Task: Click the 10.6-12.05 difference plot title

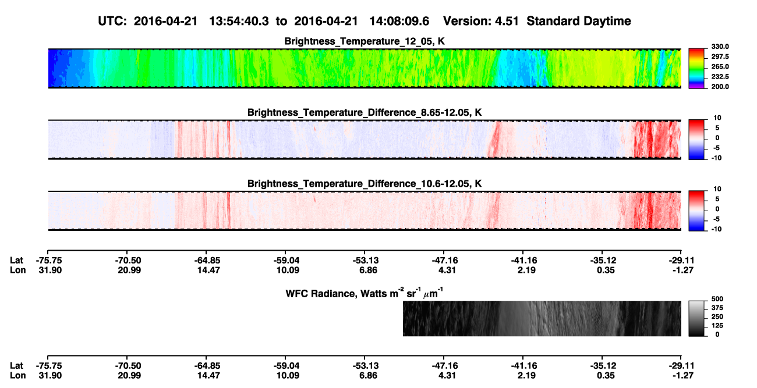Action: tap(365, 183)
